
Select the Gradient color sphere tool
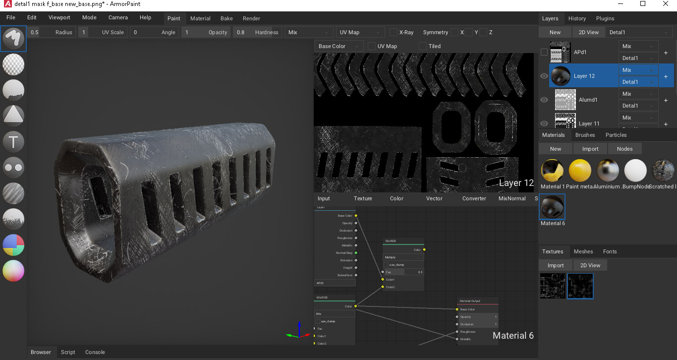[x=13, y=271]
